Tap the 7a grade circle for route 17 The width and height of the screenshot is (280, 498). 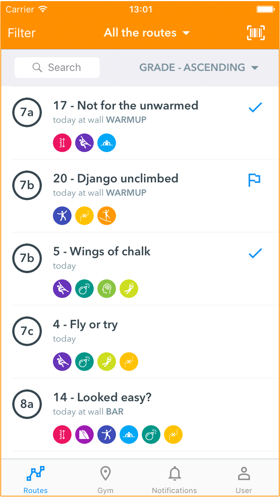point(27,112)
